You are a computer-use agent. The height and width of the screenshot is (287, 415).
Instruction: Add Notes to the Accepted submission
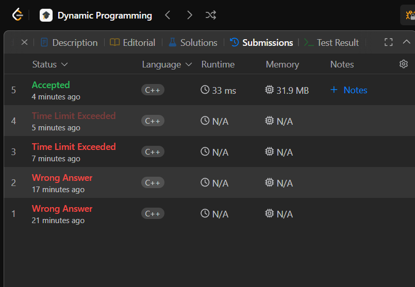348,90
